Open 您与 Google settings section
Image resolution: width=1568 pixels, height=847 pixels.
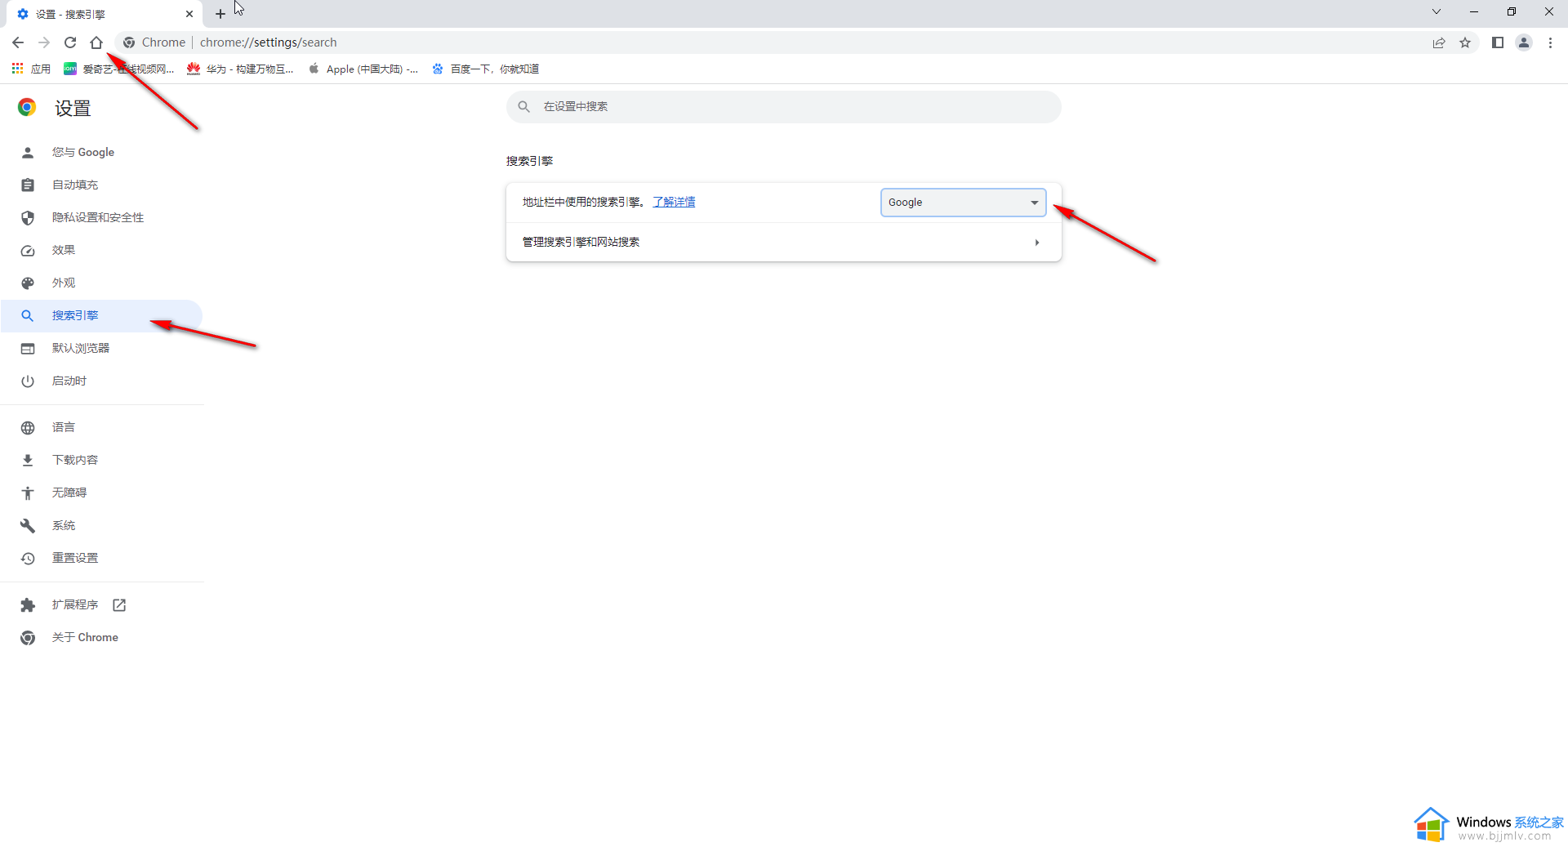point(102,153)
